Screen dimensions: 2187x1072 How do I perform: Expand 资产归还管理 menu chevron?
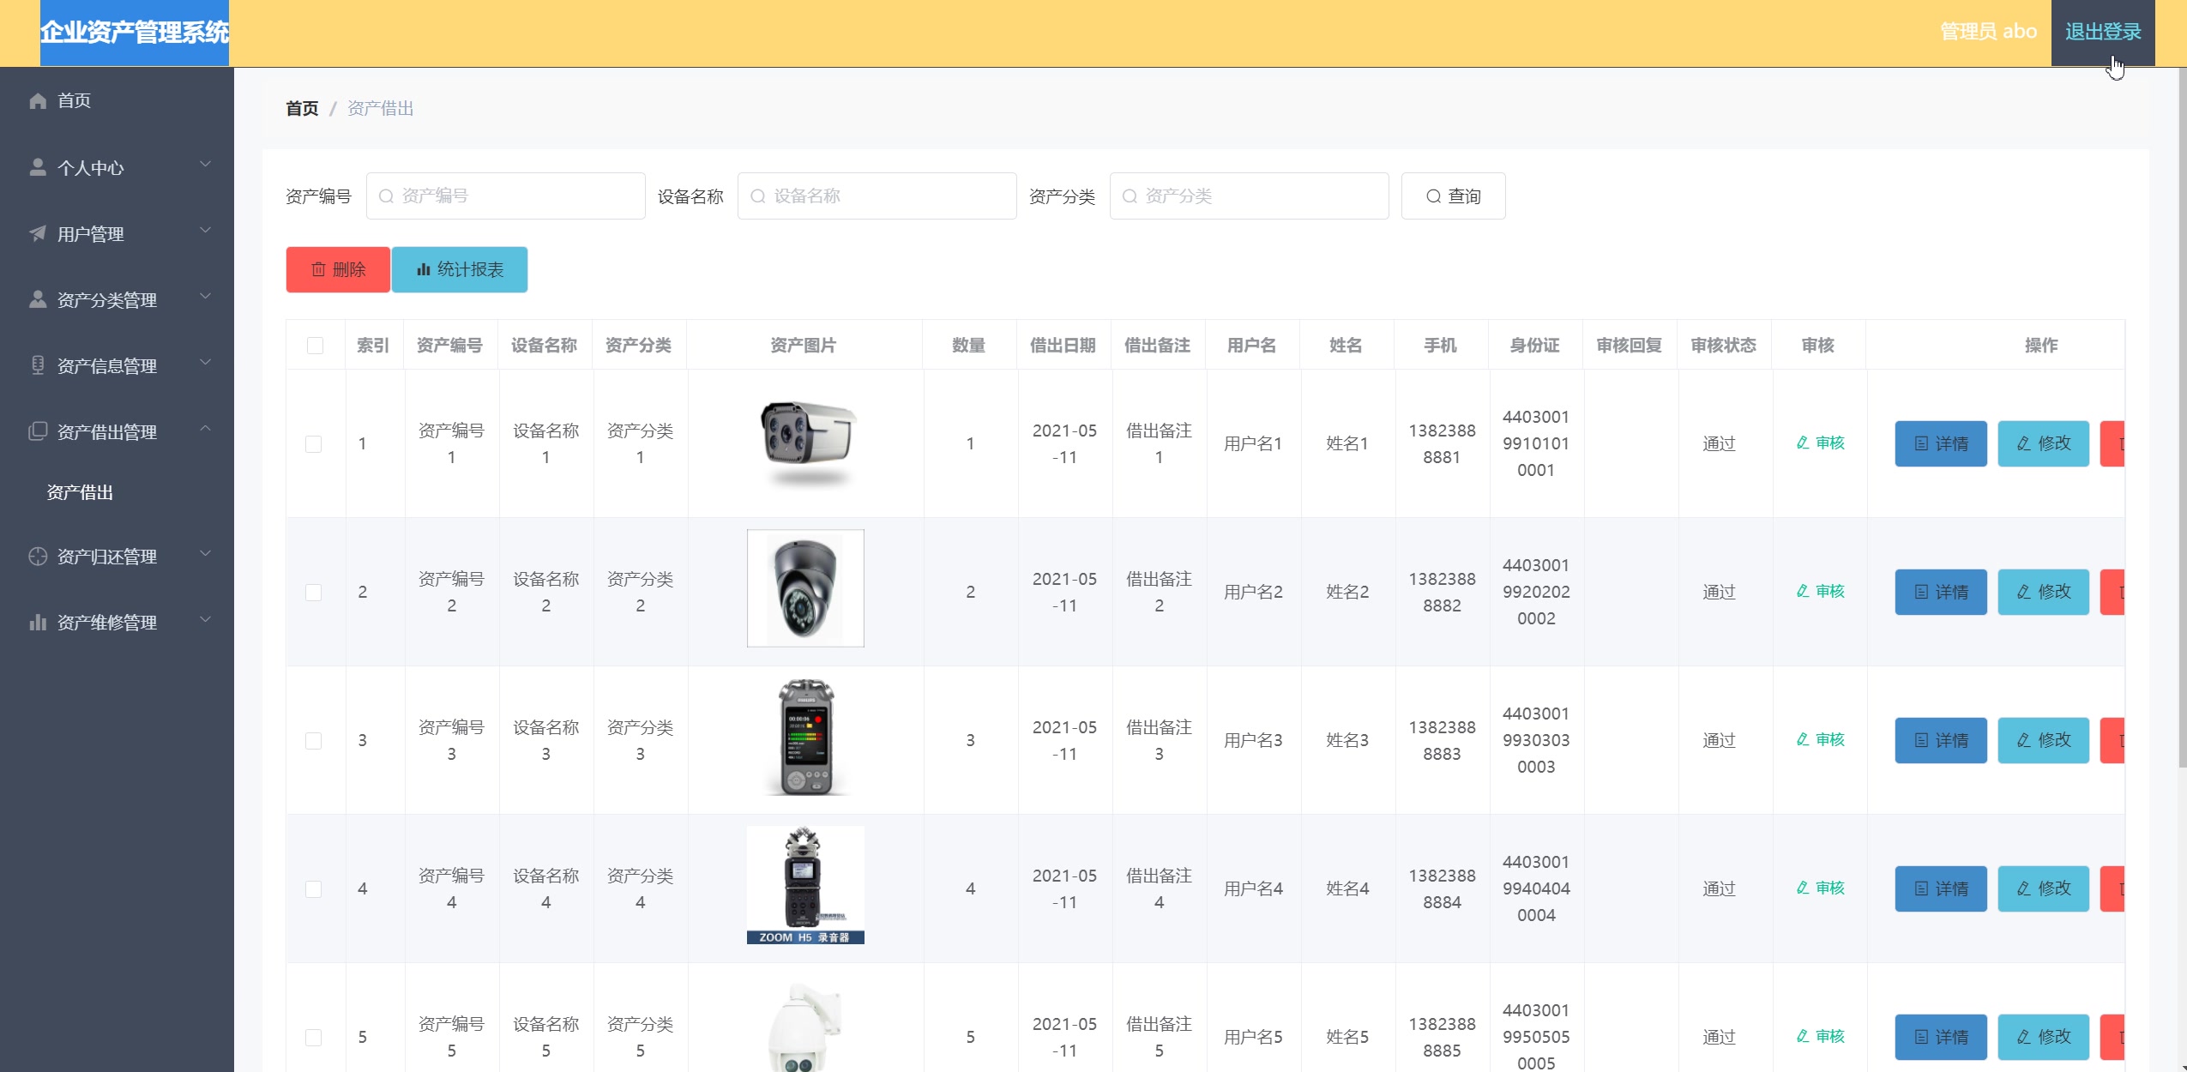(205, 553)
